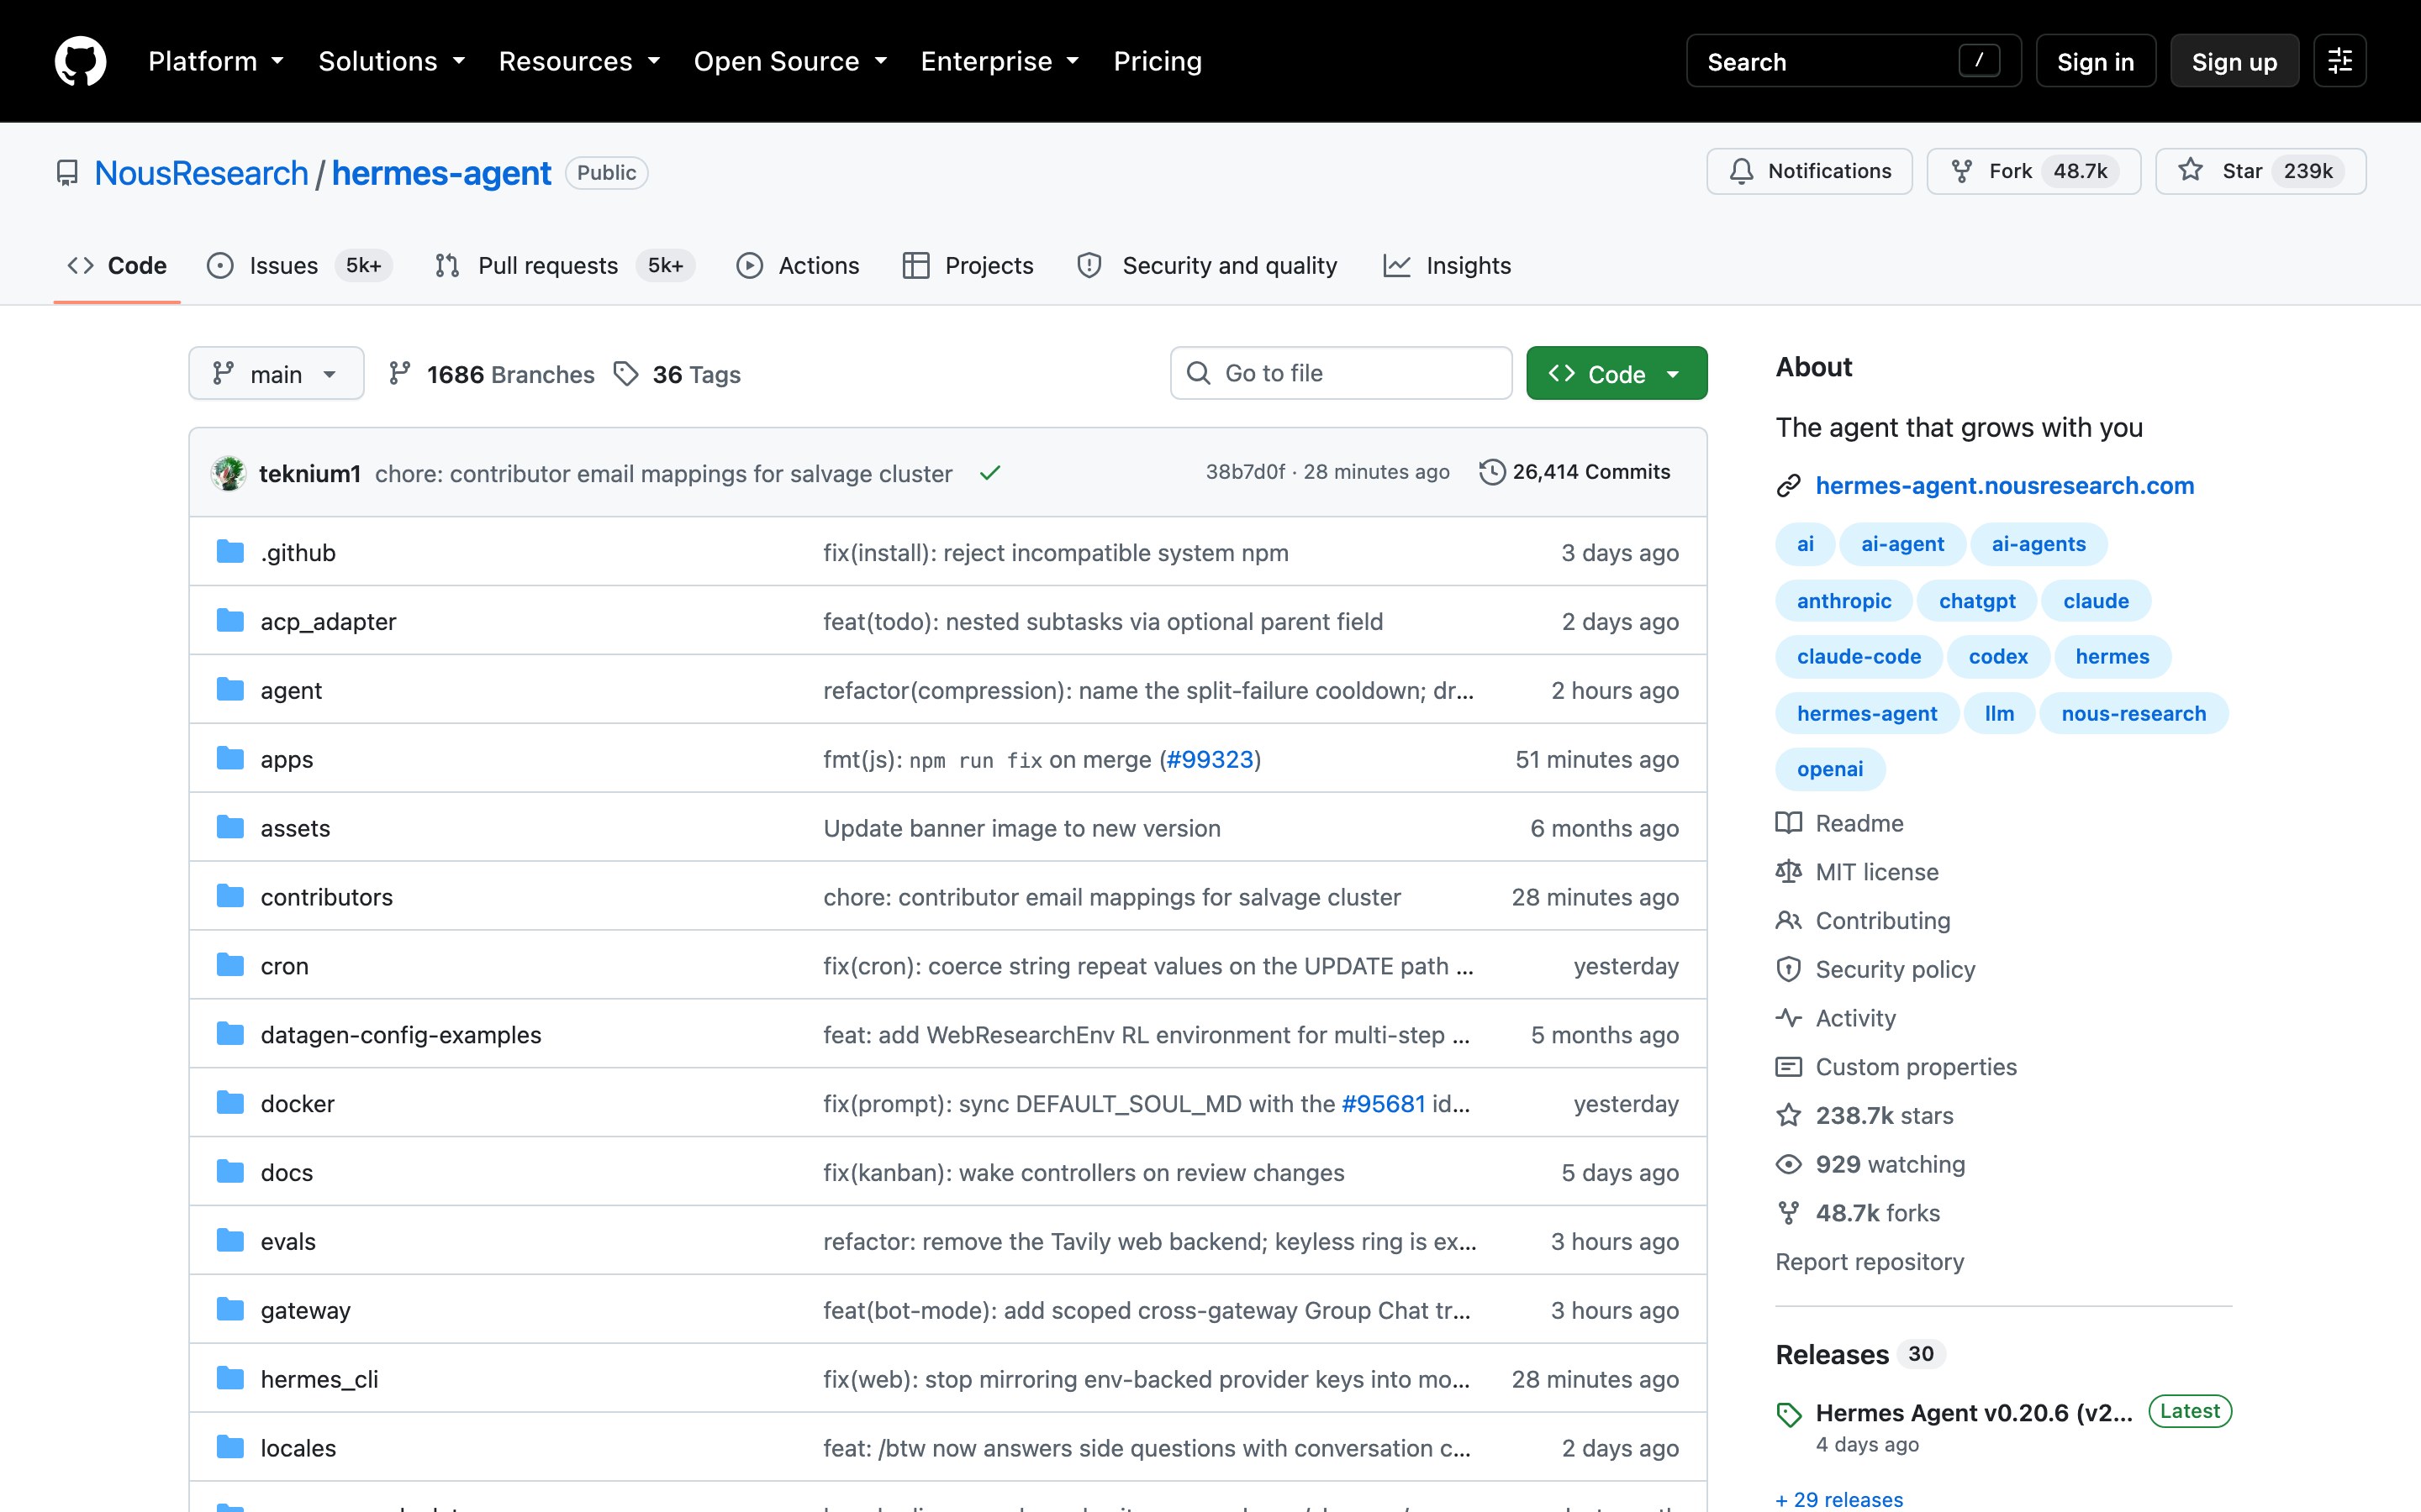Expand the Enterprise menu
Screen dimensions: 2421x1512
(x=1000, y=61)
